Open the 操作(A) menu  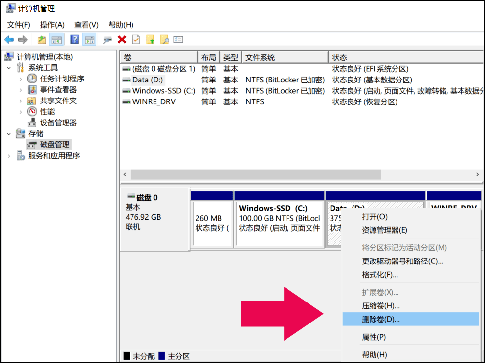52,25
